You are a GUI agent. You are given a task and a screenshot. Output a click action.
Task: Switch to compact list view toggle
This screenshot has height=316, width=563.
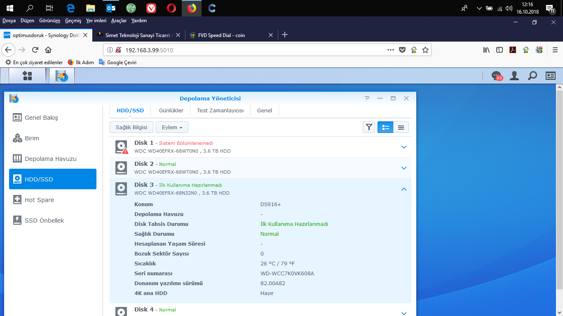(401, 127)
